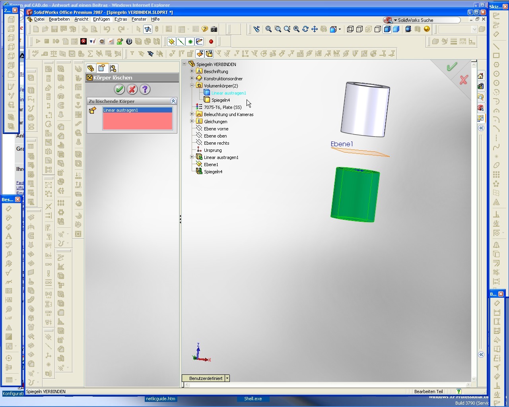Open the task pane home icon
Image resolution: width=509 pixels, height=407 pixels.
pos(481,76)
